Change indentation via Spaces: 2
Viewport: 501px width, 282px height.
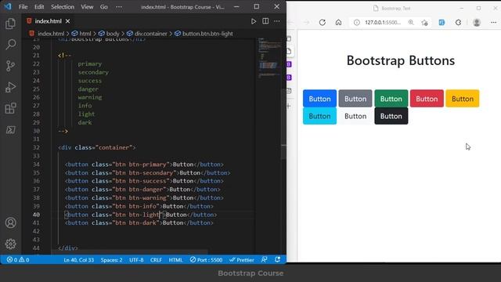click(x=111, y=259)
